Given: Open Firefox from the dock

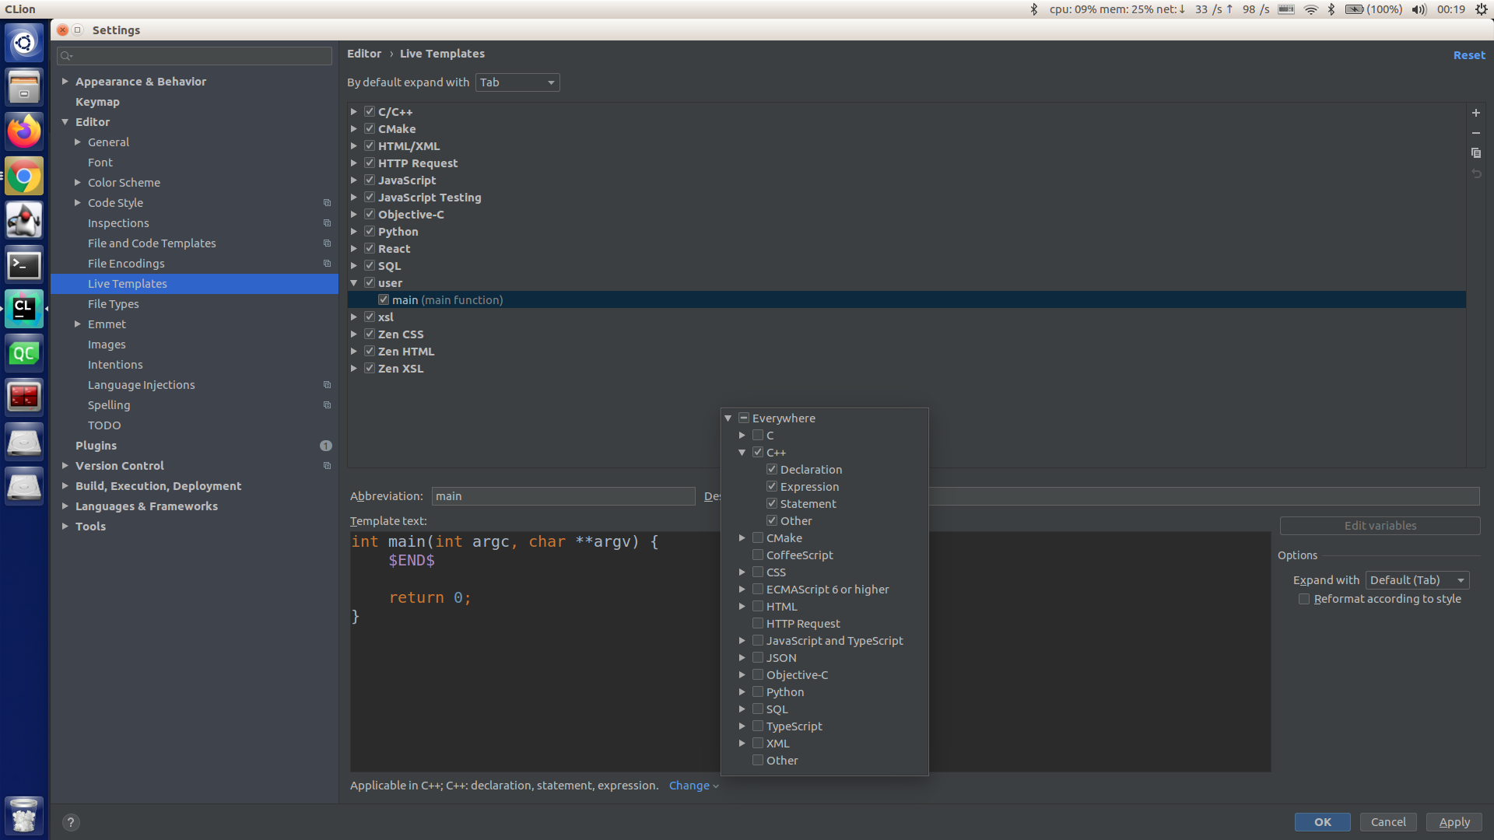Looking at the screenshot, I should [x=24, y=131].
